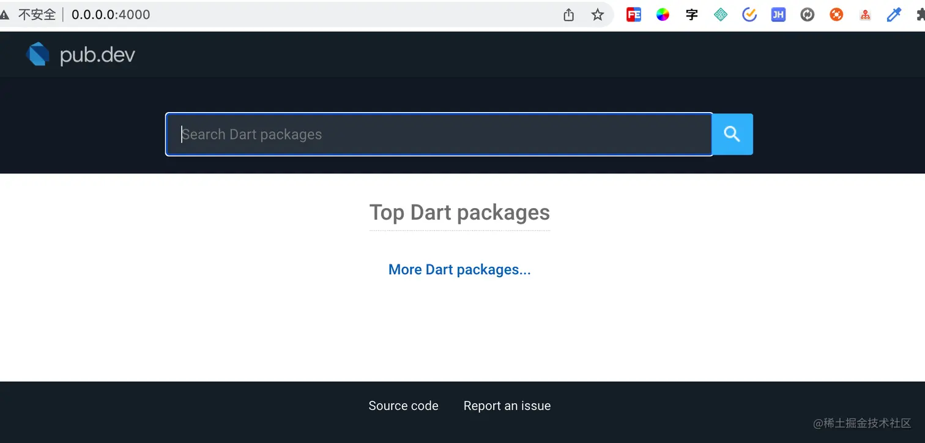
Task: Open the 字 font extension icon
Action: tap(692, 15)
